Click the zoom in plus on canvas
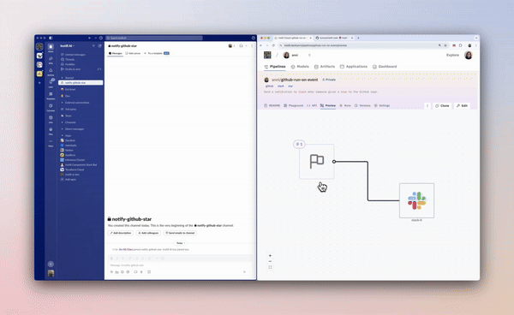This screenshot has width=514, height=315. (270, 256)
